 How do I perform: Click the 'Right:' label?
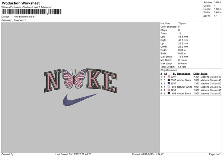[x=164, y=40]
